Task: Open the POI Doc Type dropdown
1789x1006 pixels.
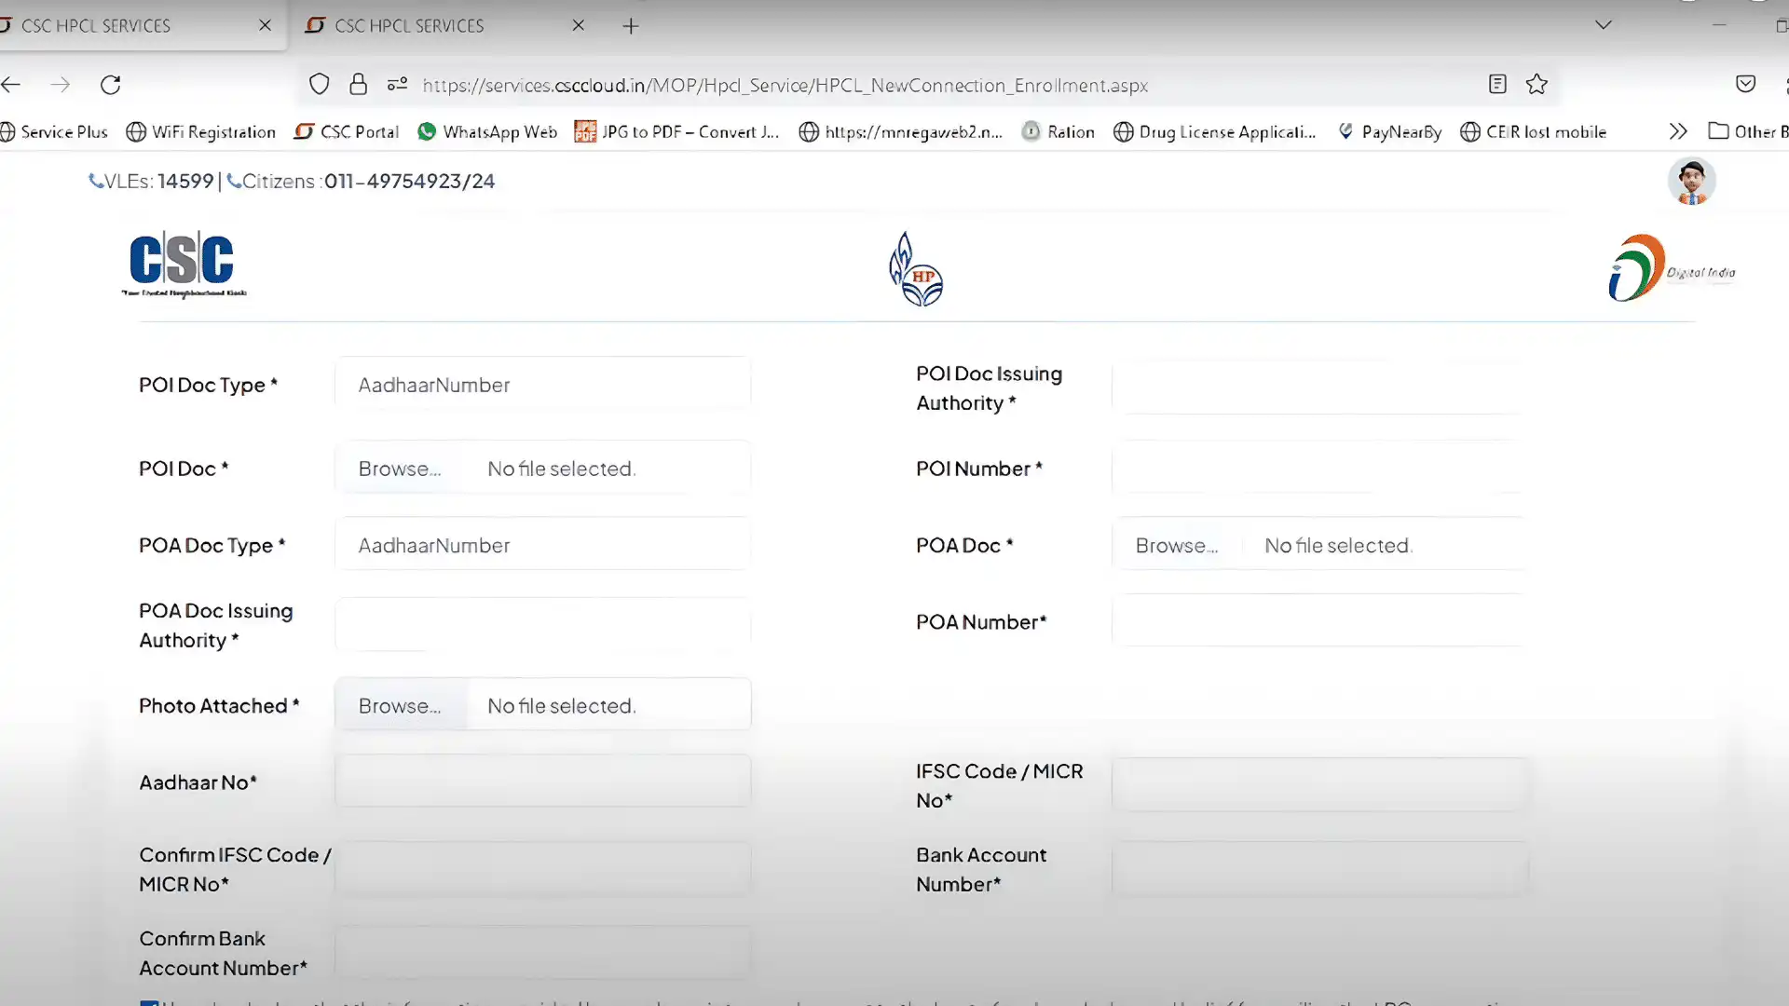Action: (x=543, y=384)
